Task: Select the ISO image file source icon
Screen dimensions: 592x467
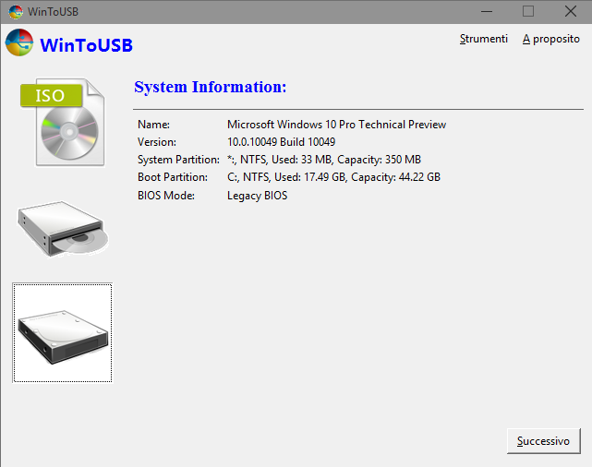Action: (x=62, y=122)
